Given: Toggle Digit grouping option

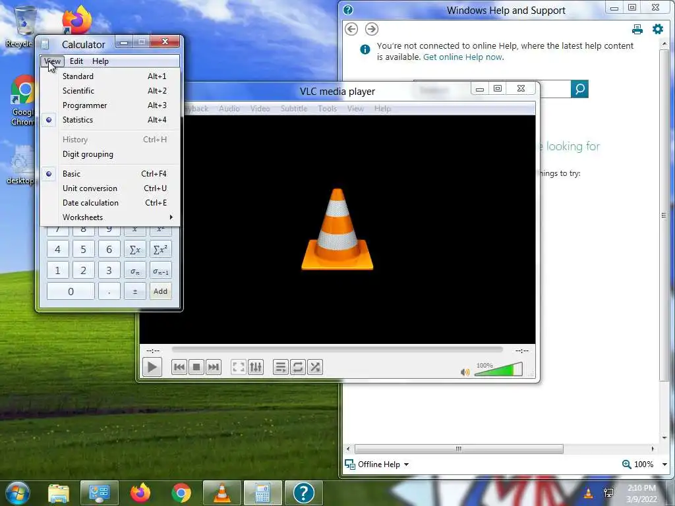Looking at the screenshot, I should click(x=110, y=154).
